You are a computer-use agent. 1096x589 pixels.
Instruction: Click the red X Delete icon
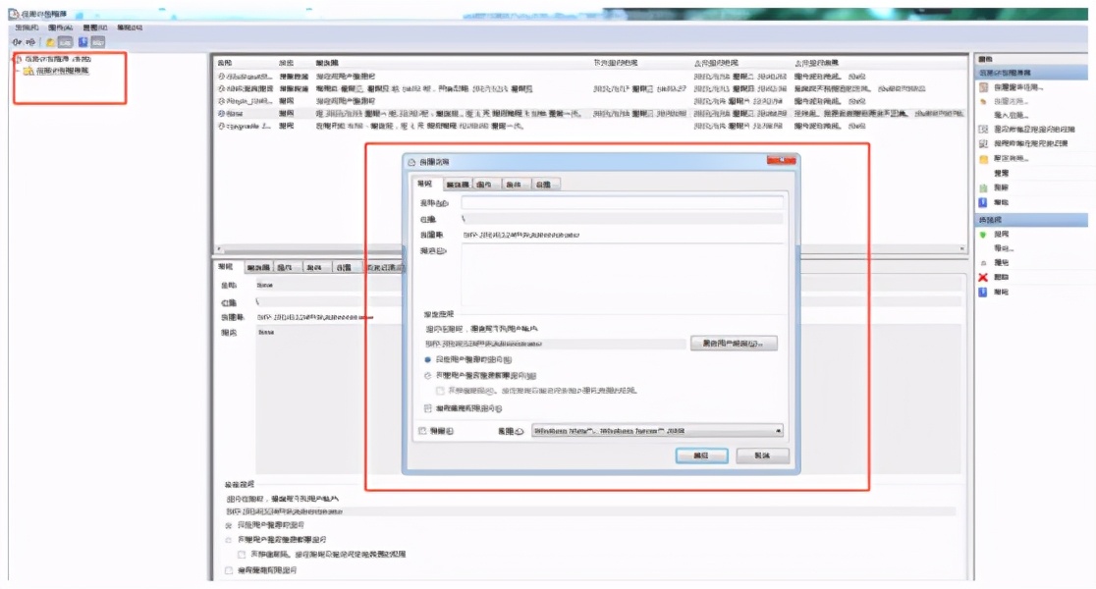[x=983, y=278]
